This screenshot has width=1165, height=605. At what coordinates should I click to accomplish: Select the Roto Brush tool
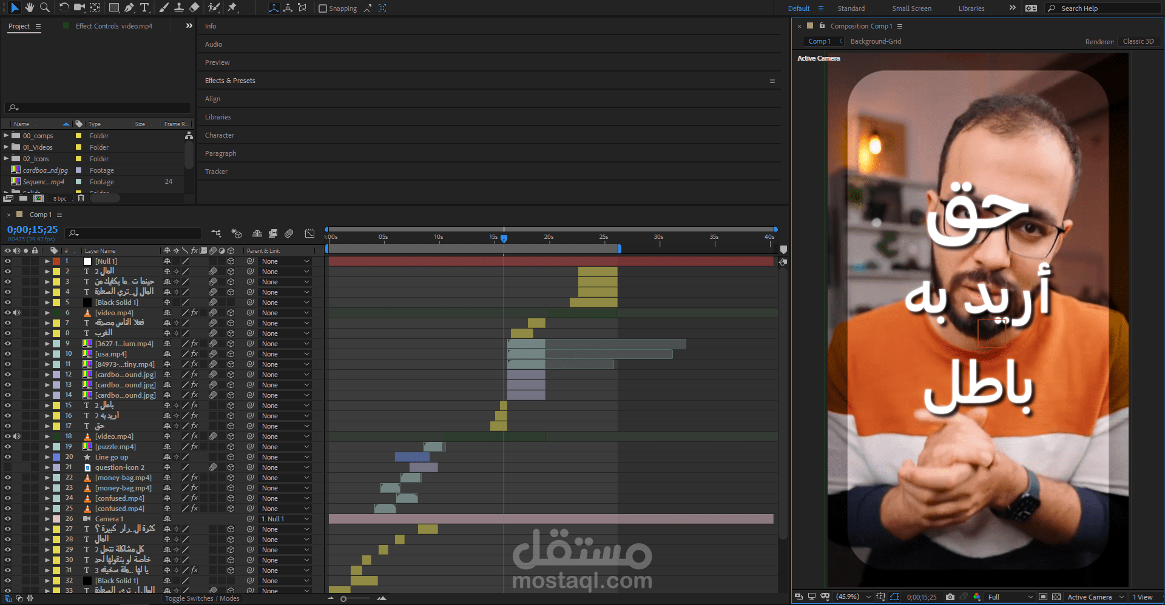(x=214, y=8)
